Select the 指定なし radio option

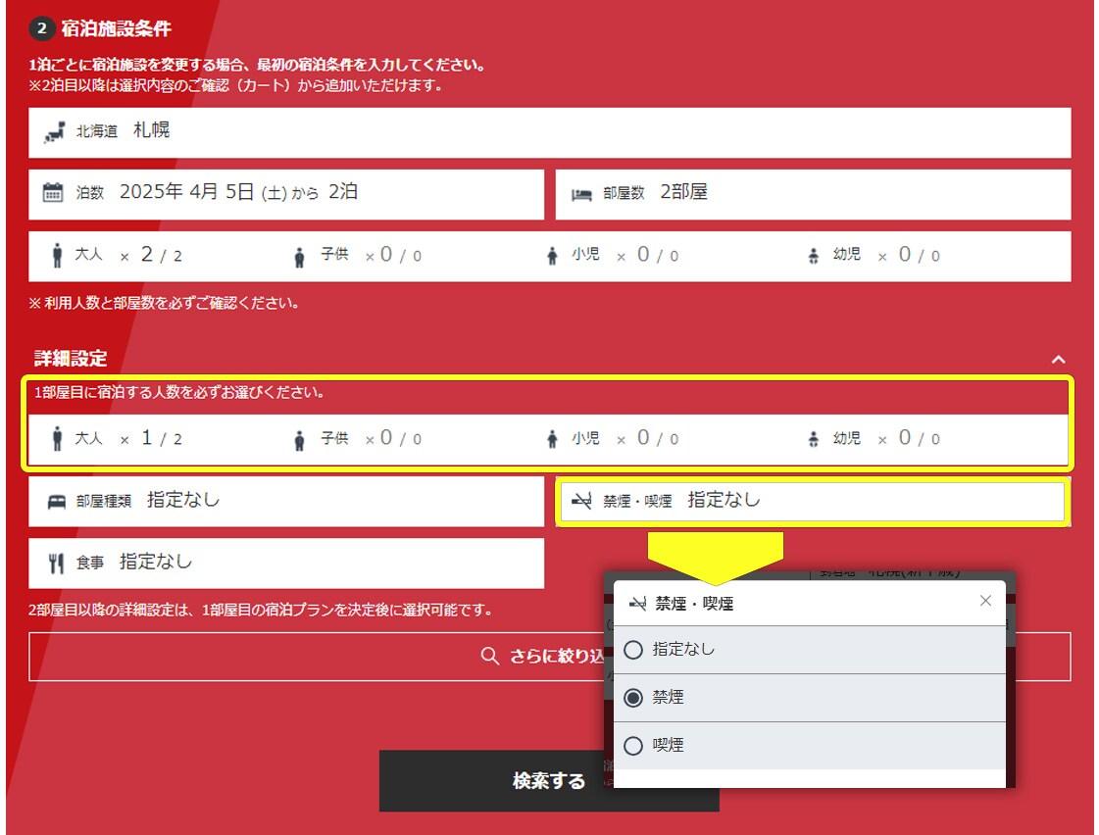[x=633, y=650]
